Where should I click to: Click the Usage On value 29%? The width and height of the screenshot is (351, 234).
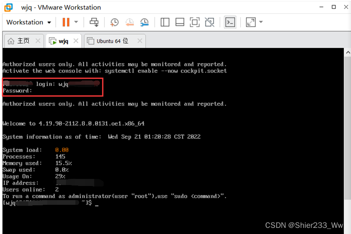click(x=60, y=176)
